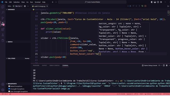Start debugging with the green play icon
This screenshot has width=170, height=96.
(x=14, y=6)
